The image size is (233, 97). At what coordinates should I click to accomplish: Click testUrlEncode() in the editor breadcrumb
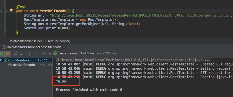59,41
